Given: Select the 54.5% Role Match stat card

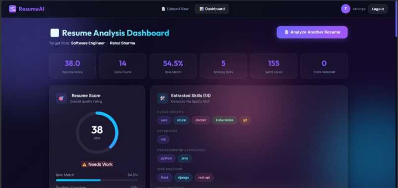Looking at the screenshot, I should click(173, 66).
